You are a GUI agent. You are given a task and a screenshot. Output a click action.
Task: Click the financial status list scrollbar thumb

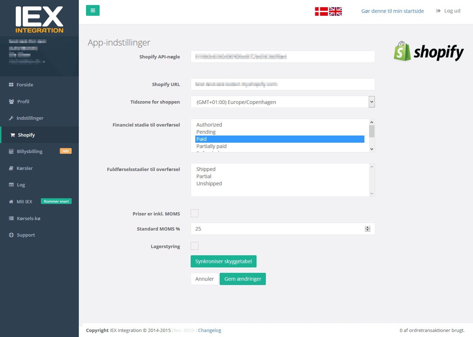(372, 131)
